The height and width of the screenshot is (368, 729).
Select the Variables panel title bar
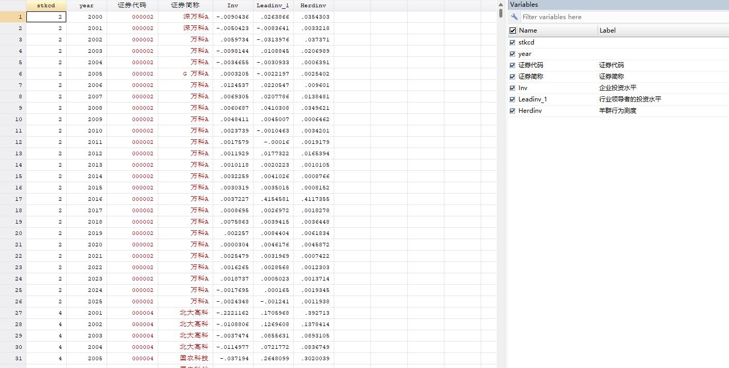pyautogui.click(x=618, y=5)
